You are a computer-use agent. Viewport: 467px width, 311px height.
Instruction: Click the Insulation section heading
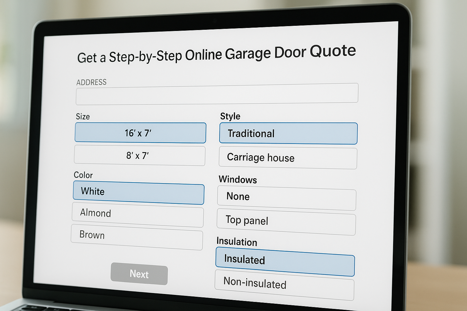click(x=237, y=242)
